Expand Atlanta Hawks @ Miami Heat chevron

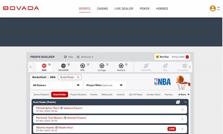(182, 129)
